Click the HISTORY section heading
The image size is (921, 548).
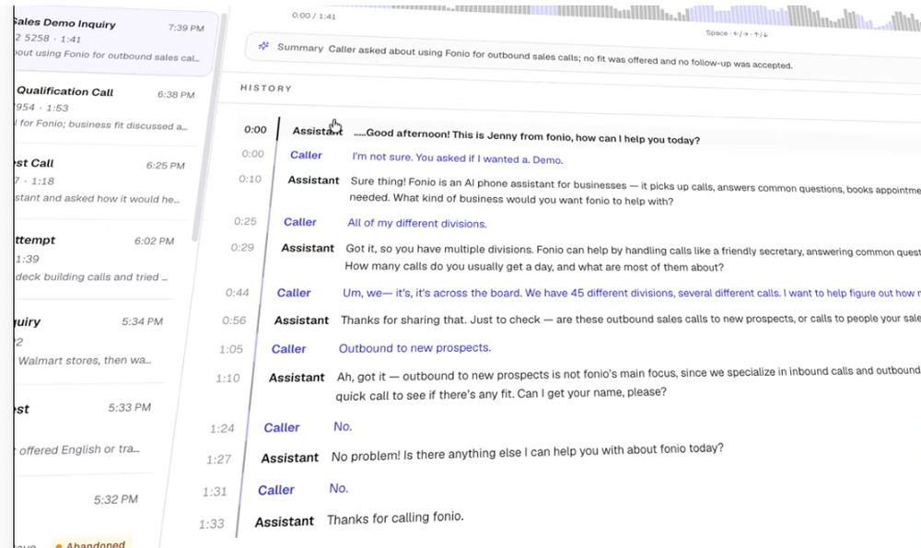click(266, 88)
